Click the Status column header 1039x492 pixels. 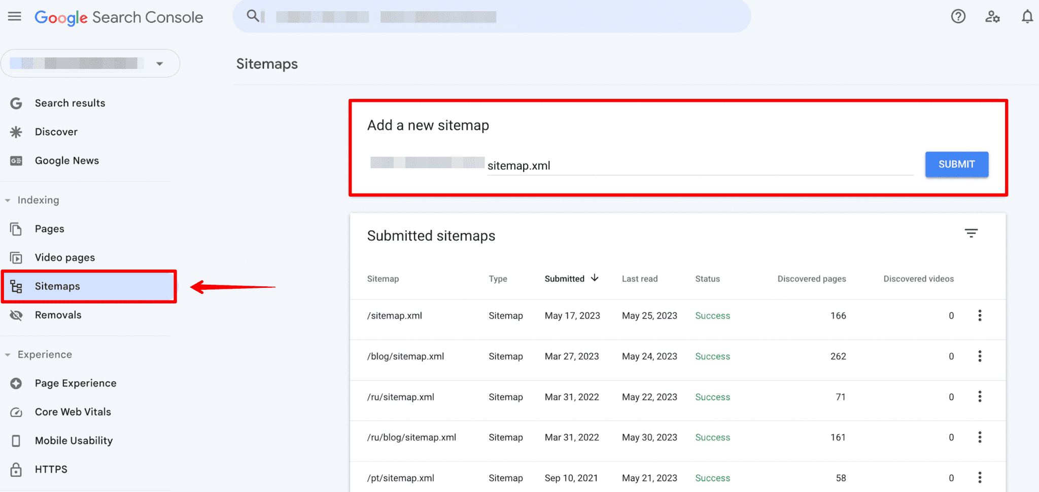(708, 279)
